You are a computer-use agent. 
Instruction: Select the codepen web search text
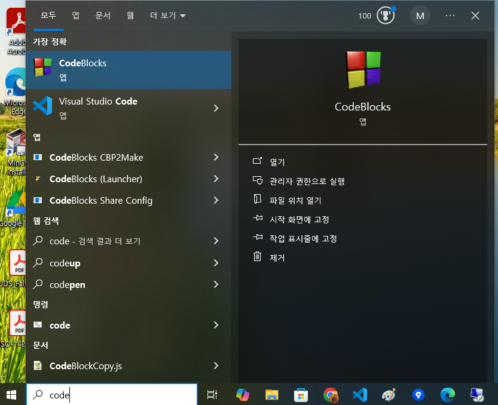68,285
